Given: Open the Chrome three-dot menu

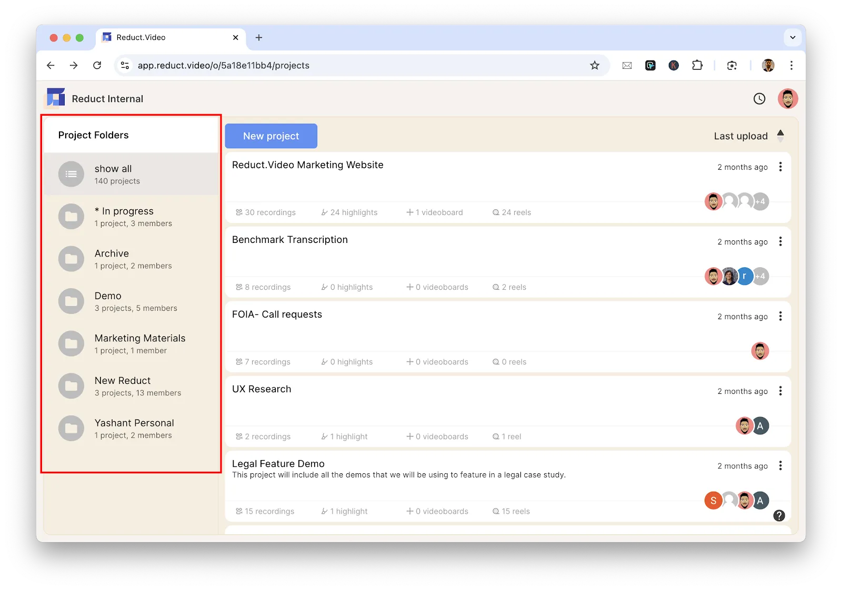Looking at the screenshot, I should [791, 65].
